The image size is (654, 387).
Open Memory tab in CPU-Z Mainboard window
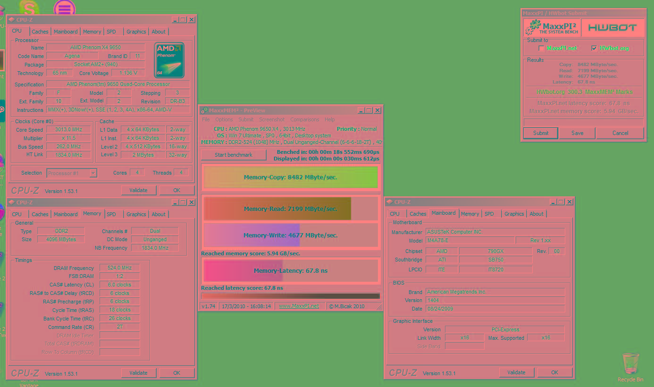tap(470, 214)
